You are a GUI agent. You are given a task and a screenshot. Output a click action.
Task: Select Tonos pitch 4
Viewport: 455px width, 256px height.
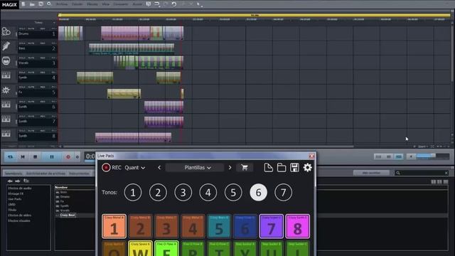pyautogui.click(x=208, y=193)
